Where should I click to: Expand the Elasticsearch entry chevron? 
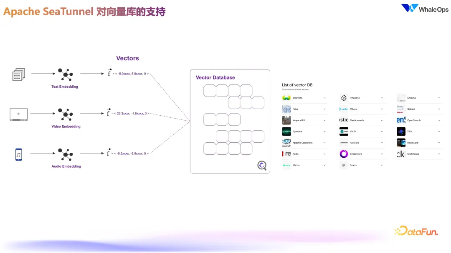[382, 120]
